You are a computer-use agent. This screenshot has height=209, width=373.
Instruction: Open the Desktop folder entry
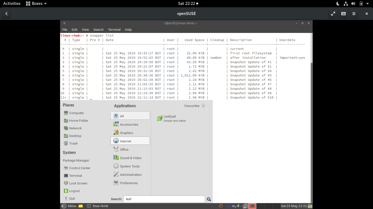tap(72, 136)
